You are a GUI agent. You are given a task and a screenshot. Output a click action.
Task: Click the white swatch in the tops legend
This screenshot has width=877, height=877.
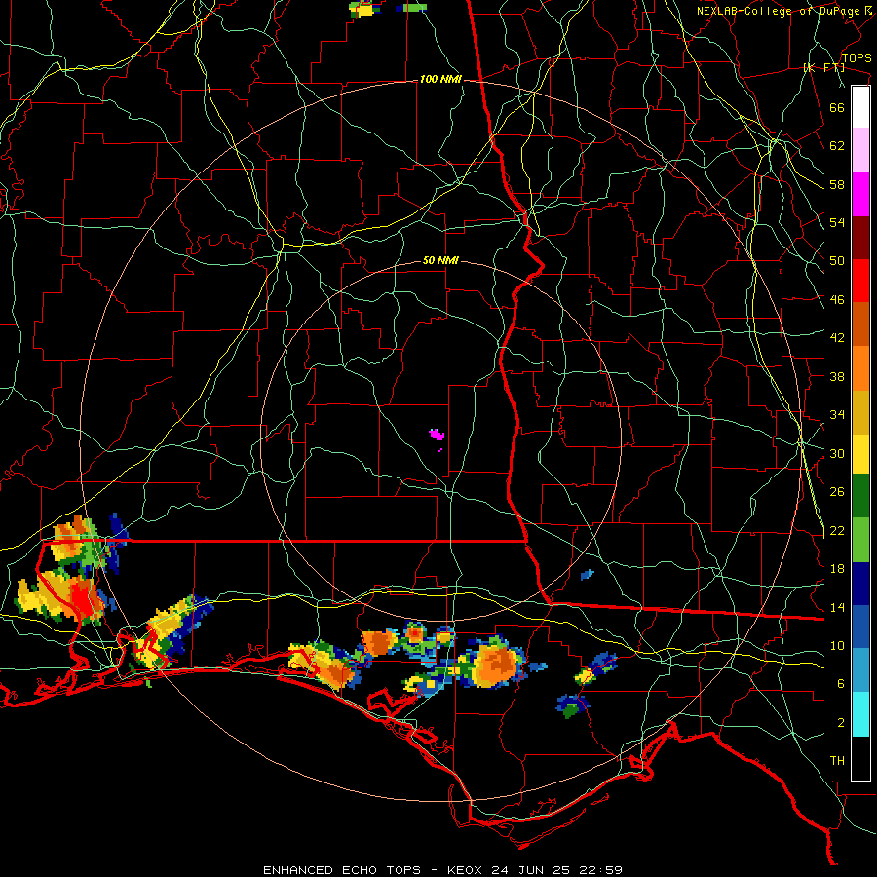click(860, 107)
